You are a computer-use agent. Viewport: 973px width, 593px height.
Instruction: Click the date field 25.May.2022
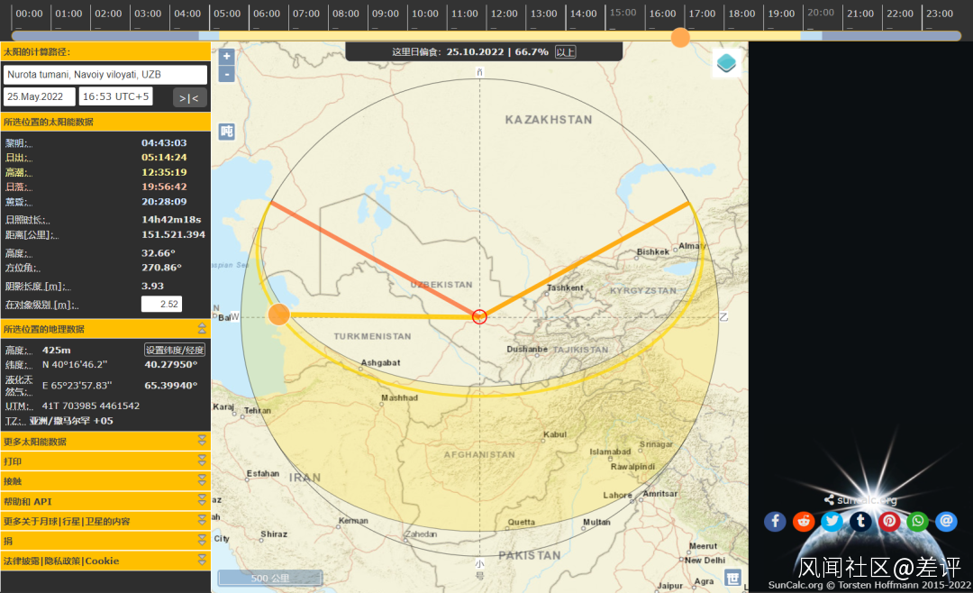(x=40, y=96)
